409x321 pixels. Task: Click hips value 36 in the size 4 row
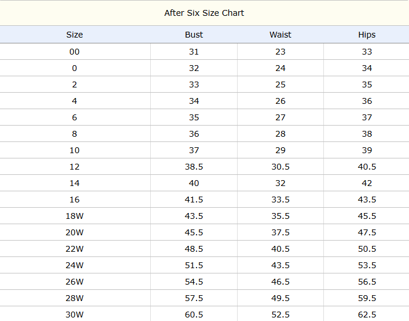367,101
